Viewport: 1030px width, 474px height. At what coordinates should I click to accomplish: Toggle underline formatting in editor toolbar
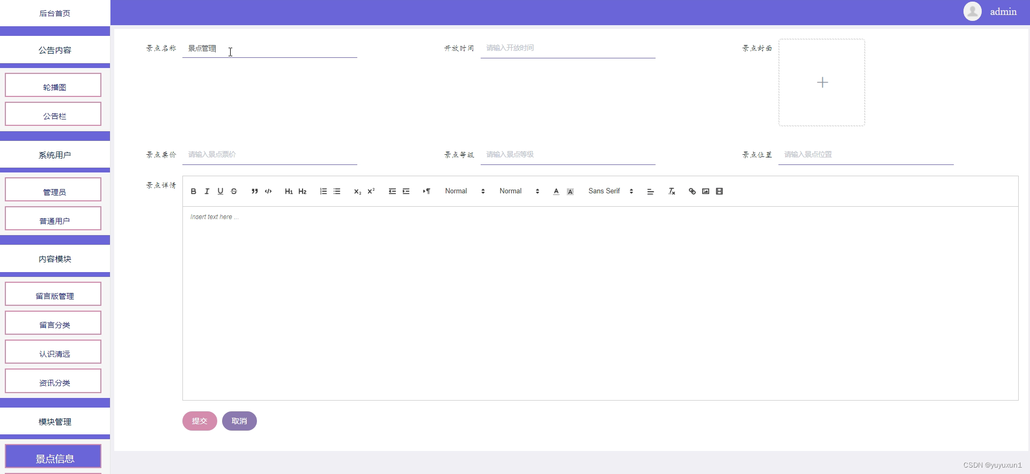click(x=220, y=191)
